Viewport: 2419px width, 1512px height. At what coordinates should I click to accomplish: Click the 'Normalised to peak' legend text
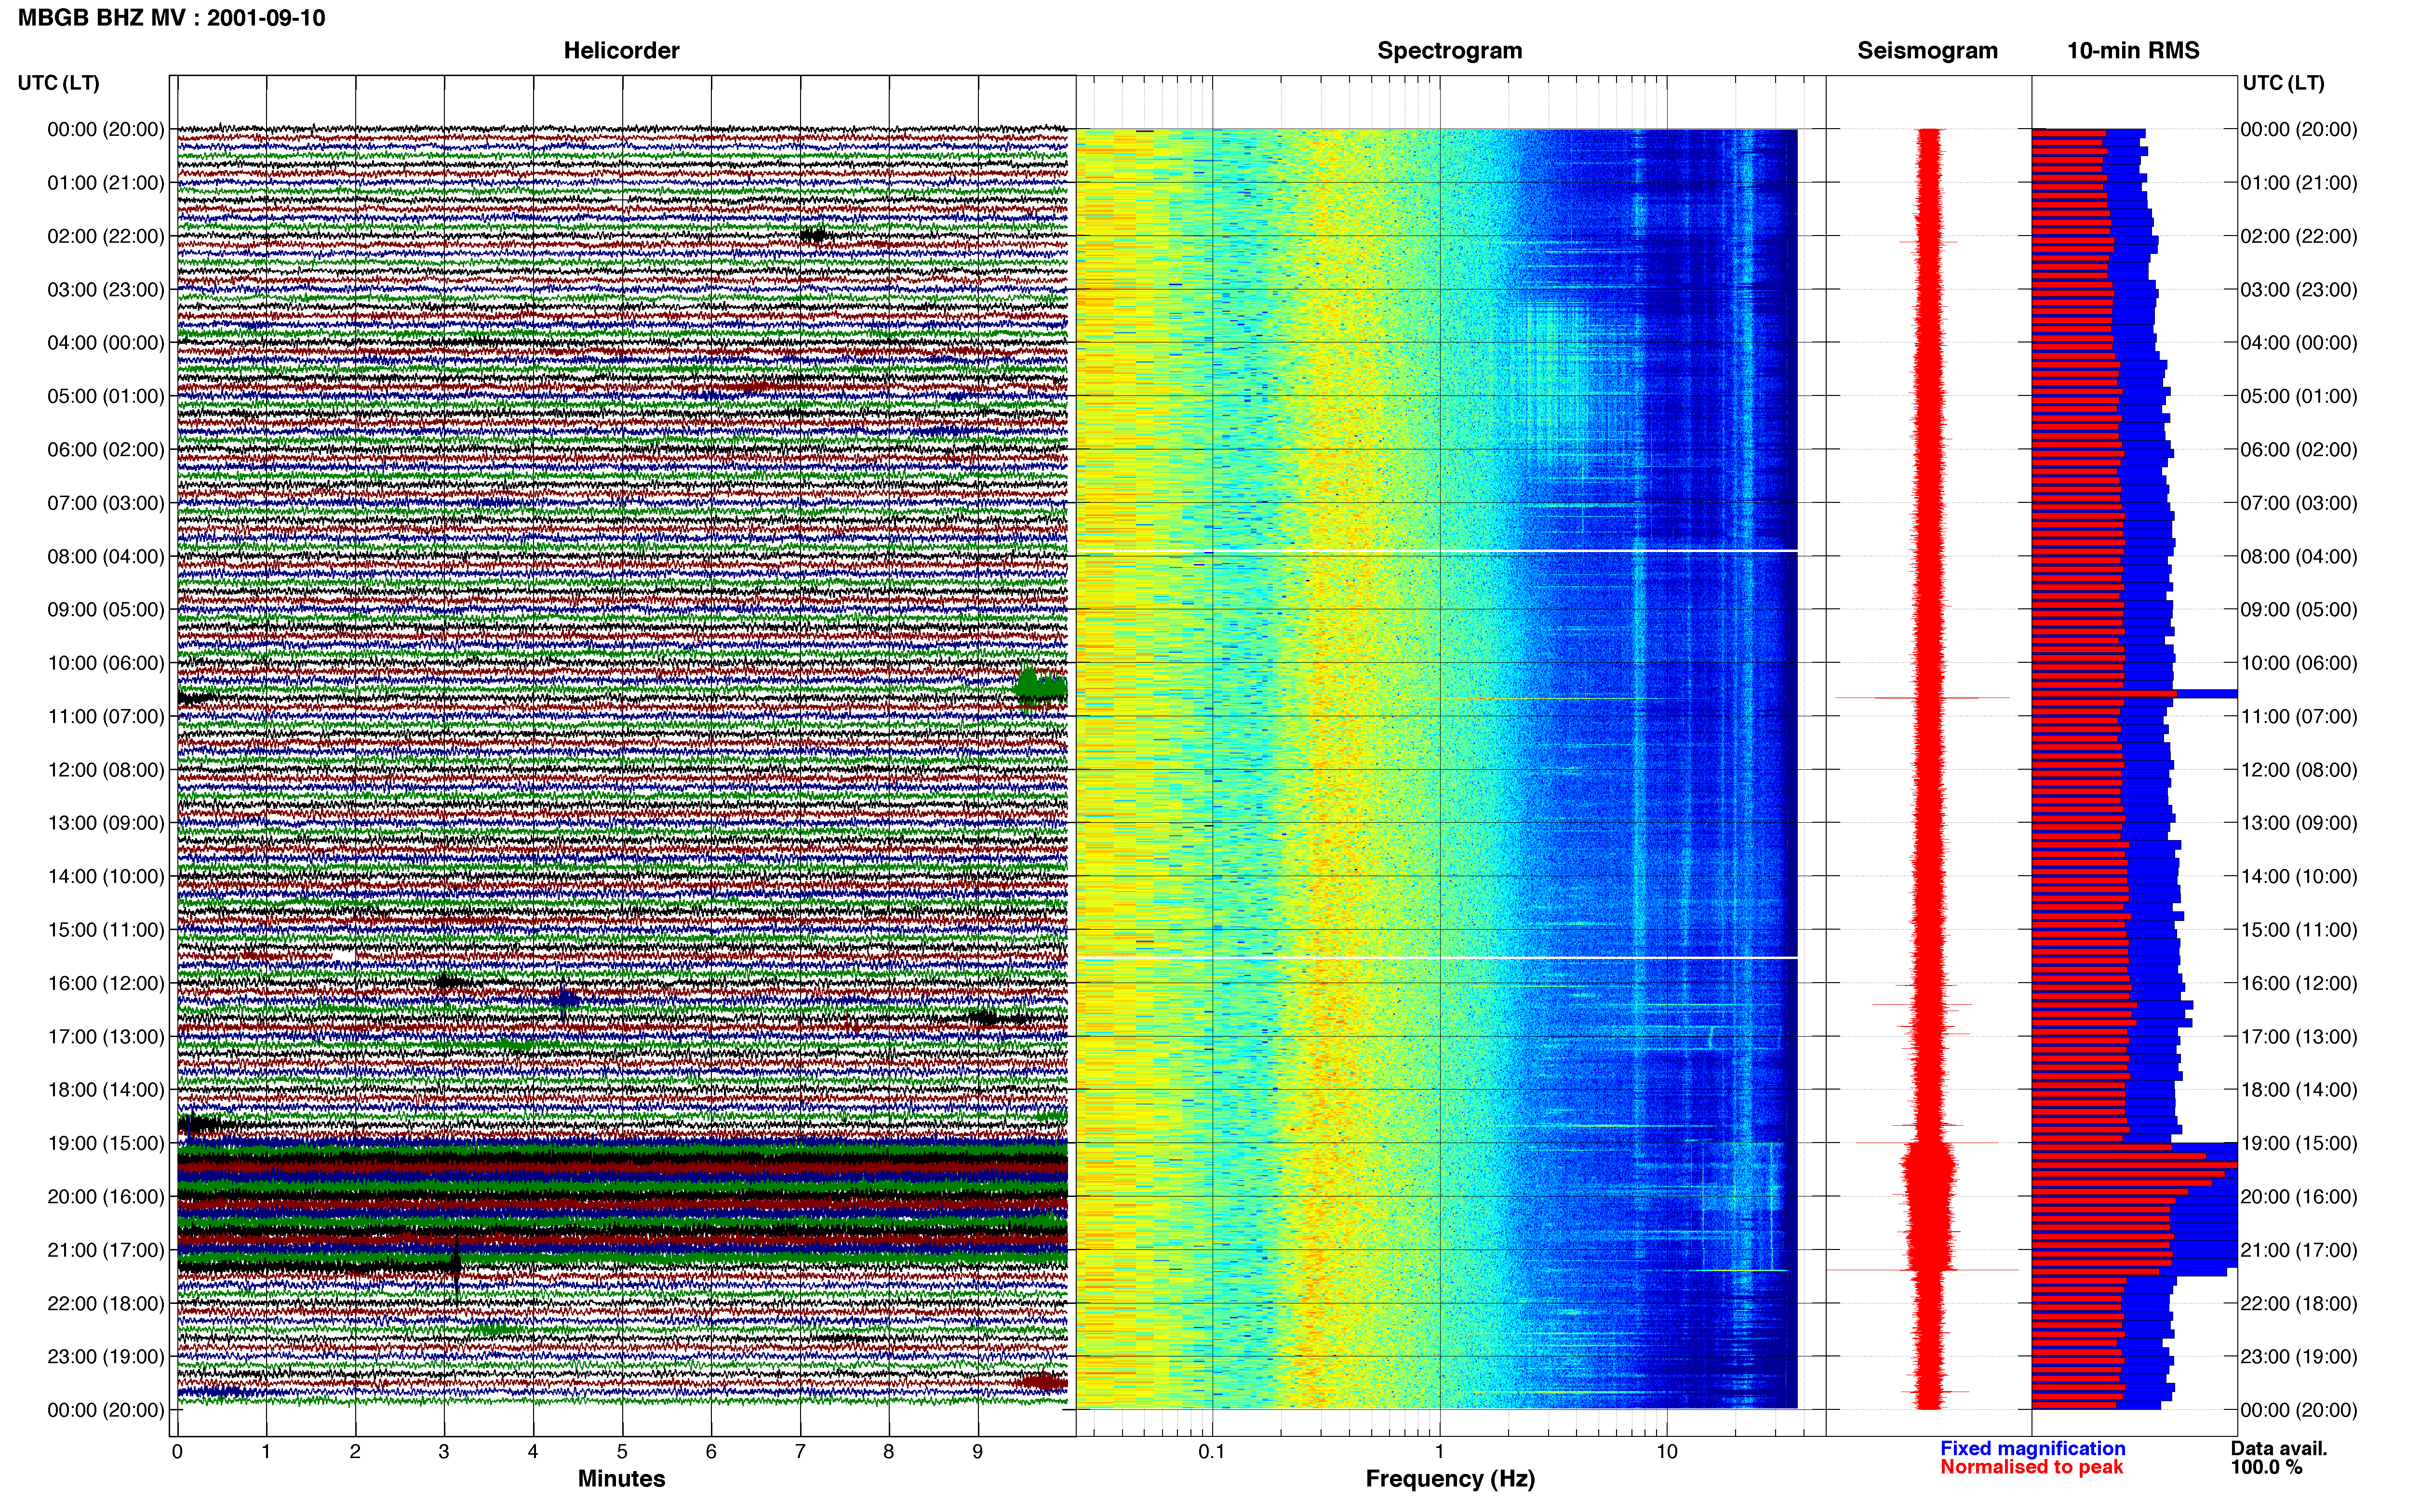click(2031, 1467)
